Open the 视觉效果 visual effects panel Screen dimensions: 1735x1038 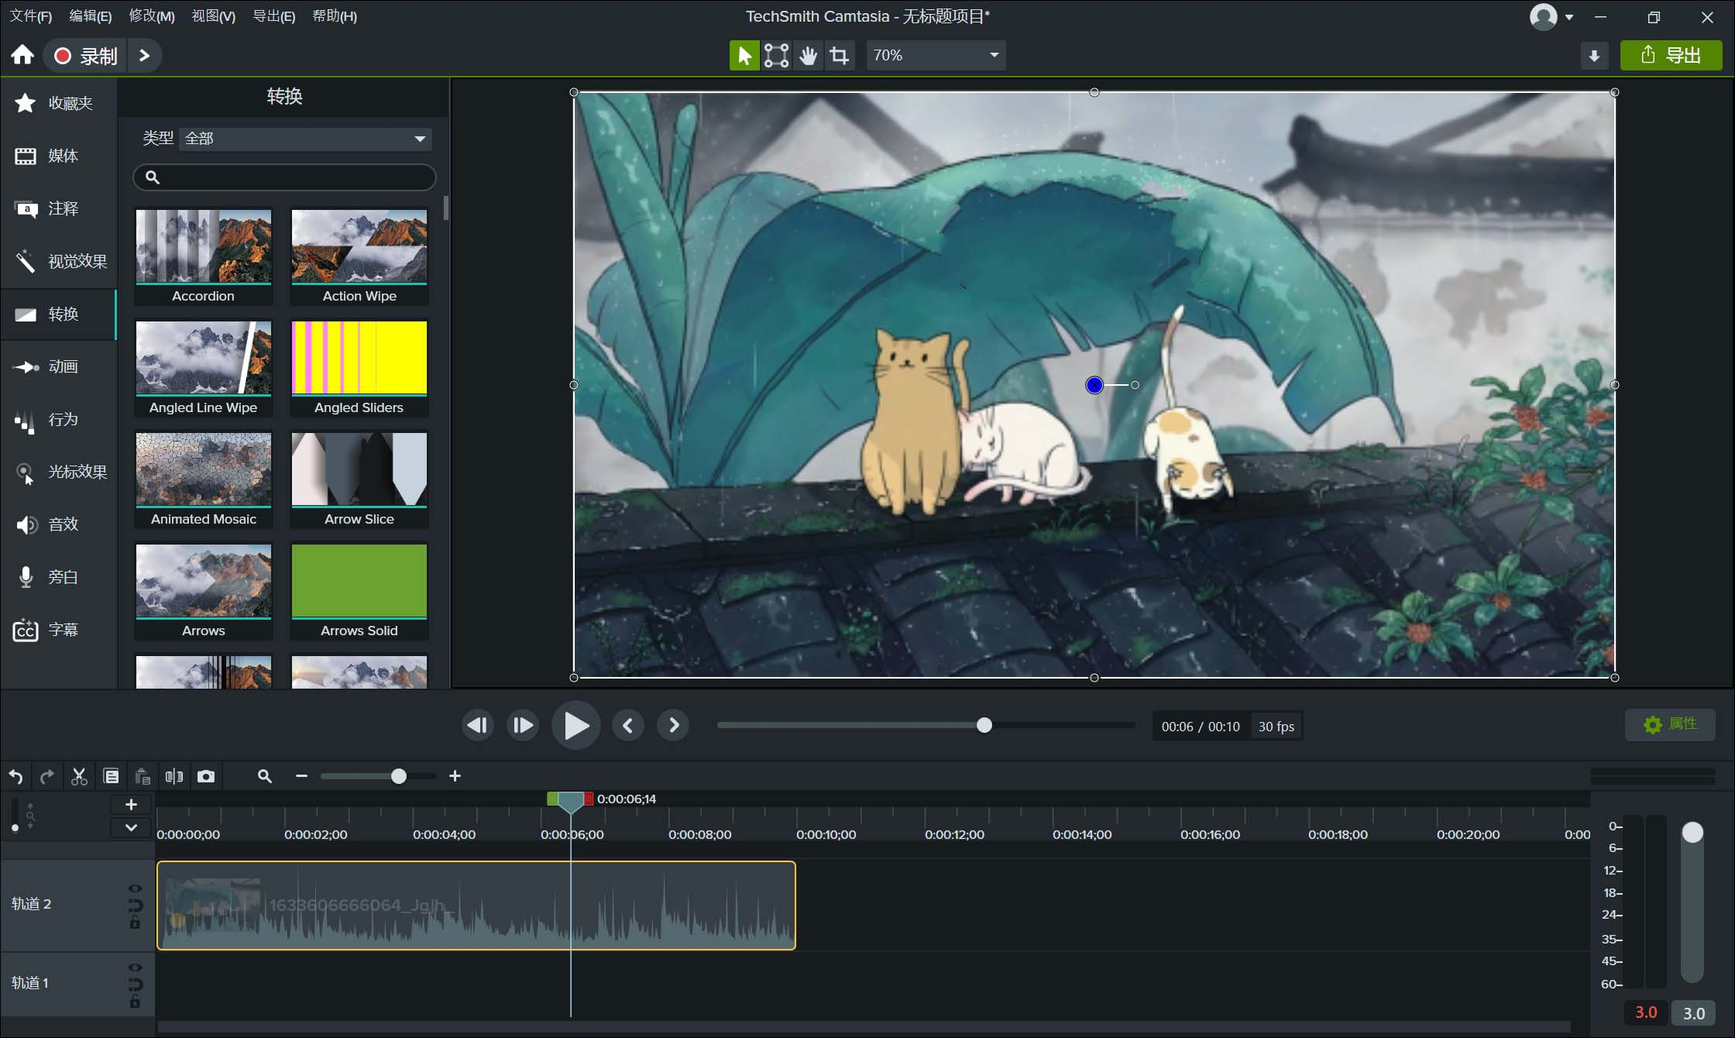59,261
